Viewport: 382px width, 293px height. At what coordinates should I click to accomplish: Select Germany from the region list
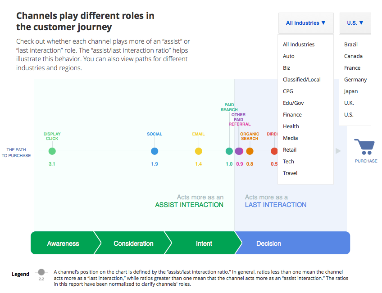(355, 80)
